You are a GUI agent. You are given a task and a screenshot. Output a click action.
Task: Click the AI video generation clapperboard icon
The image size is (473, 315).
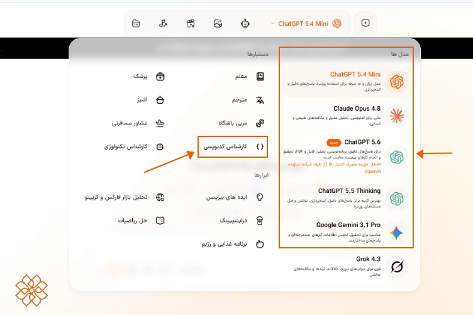pyautogui.click(x=191, y=23)
